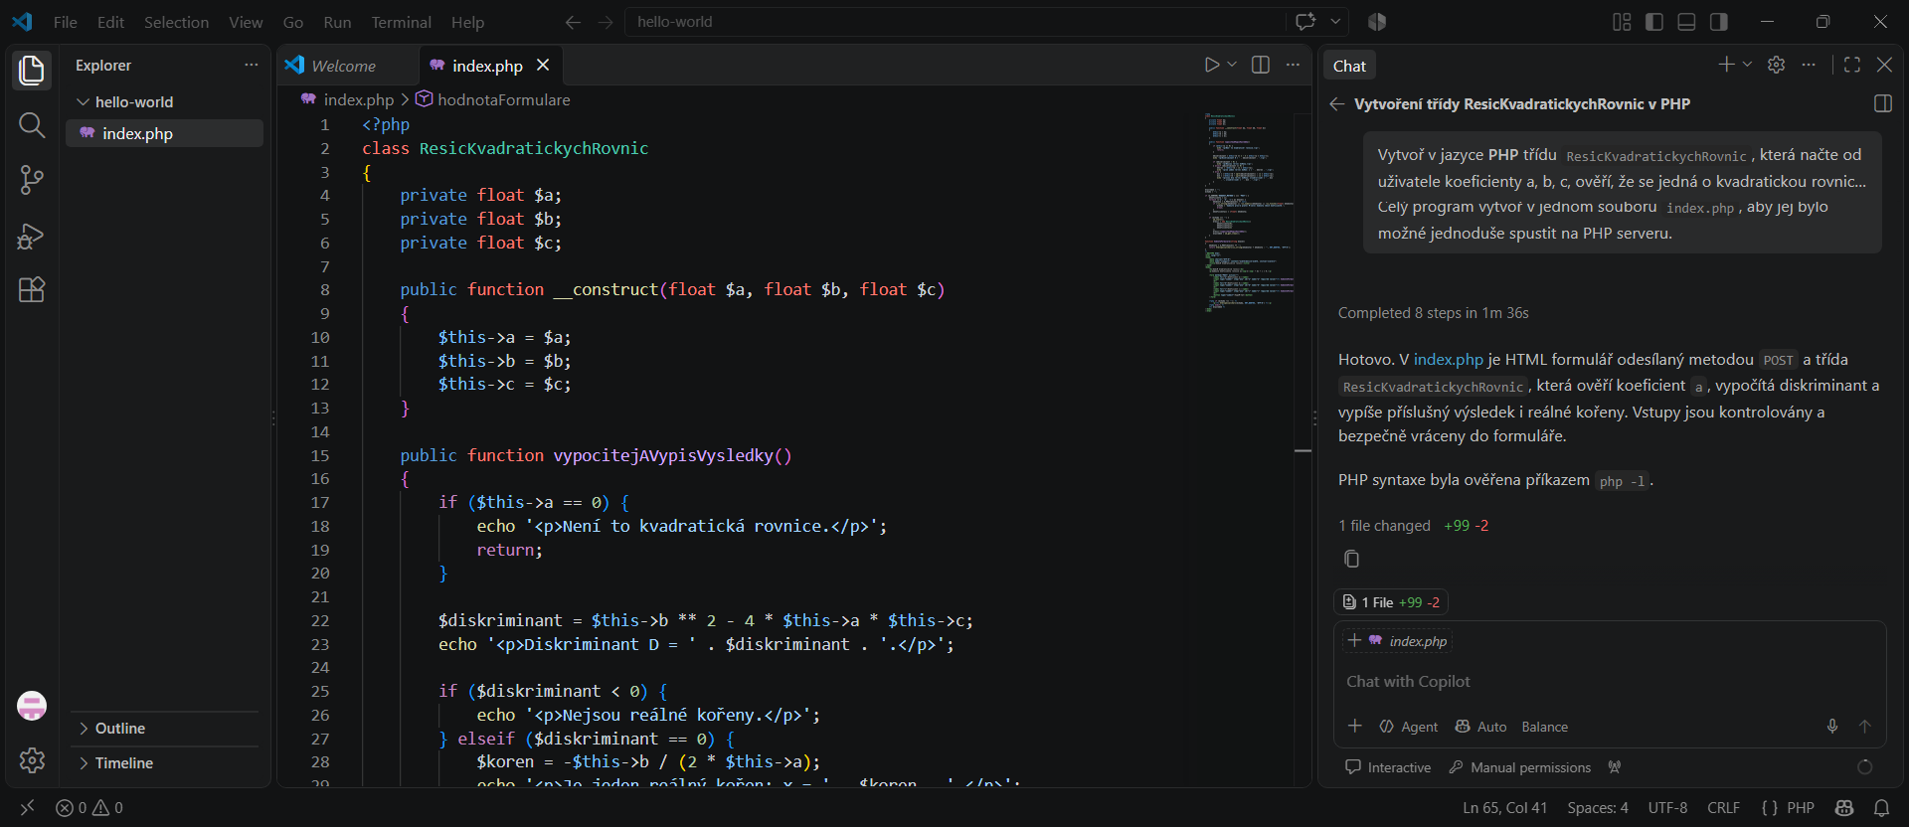
Task: Open the Manage gear in activity bar
Action: [x=32, y=760]
